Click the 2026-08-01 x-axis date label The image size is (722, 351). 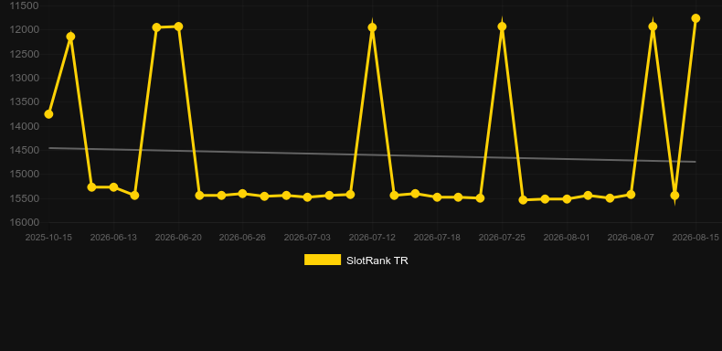567,238
